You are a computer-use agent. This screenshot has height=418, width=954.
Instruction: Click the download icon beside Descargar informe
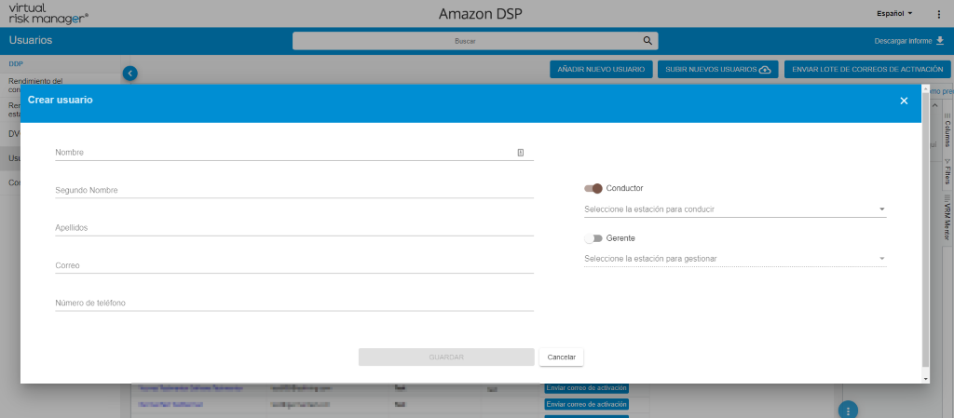point(939,41)
